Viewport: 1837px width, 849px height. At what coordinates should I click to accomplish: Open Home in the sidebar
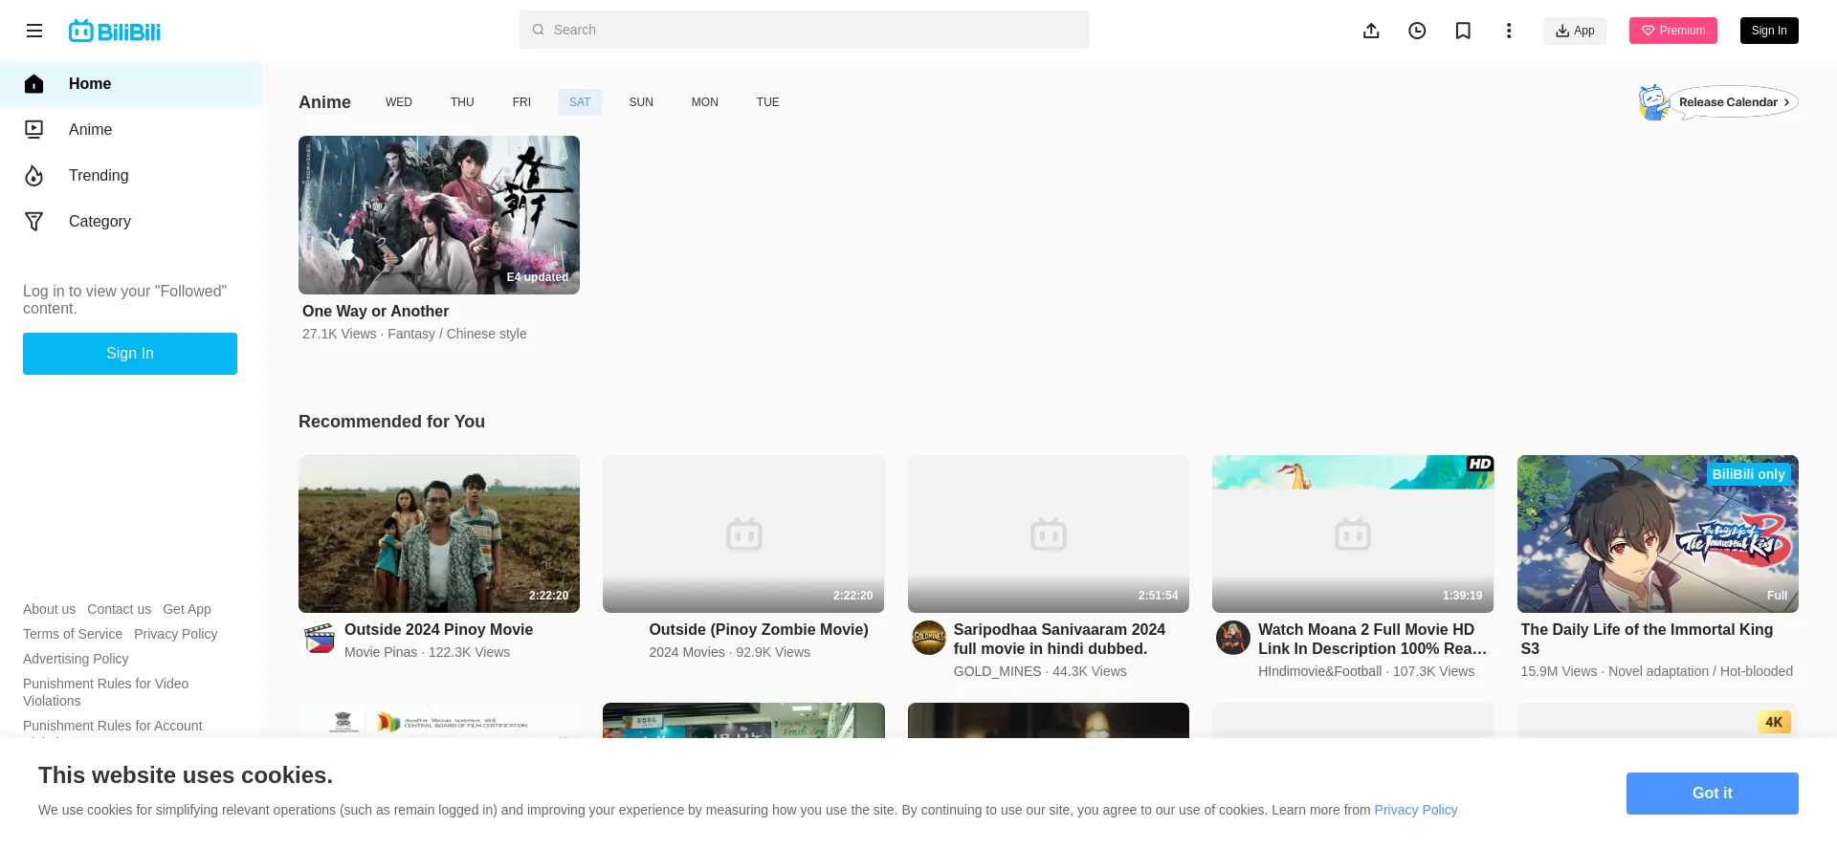pyautogui.click(x=130, y=84)
